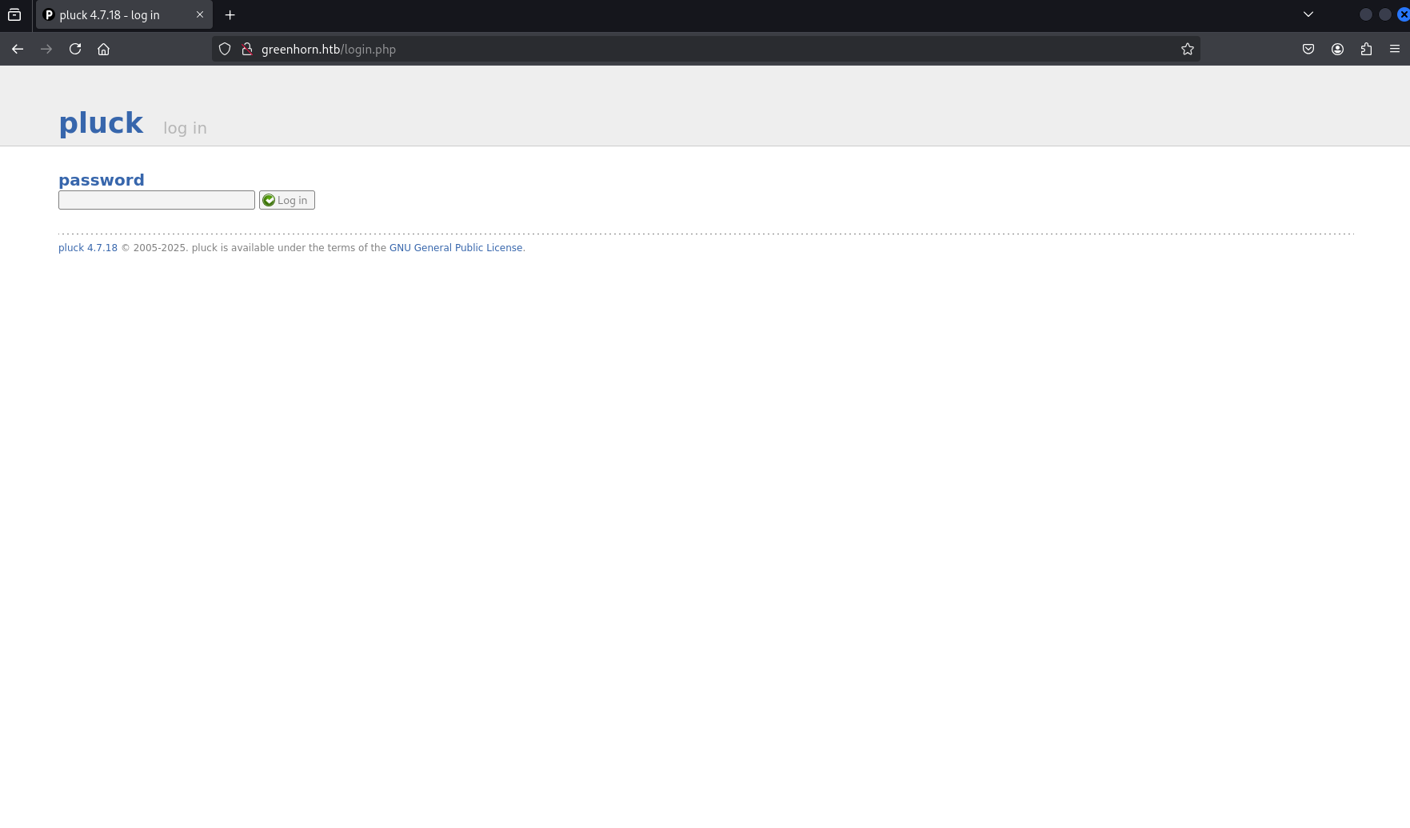The height and width of the screenshot is (828, 1410).
Task: Reload the current page
Action: pyautogui.click(x=75, y=49)
